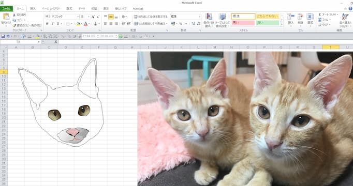
Task: Open the number format dropdown
Action: 199,17
